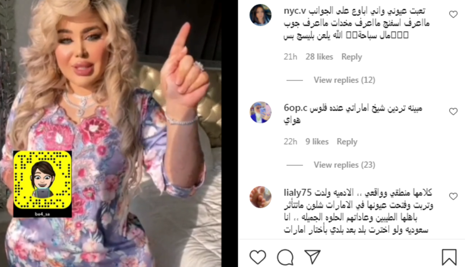Like the post with the heart icon
Image resolution: width=465 pixels, height=267 pixels.
(258, 257)
